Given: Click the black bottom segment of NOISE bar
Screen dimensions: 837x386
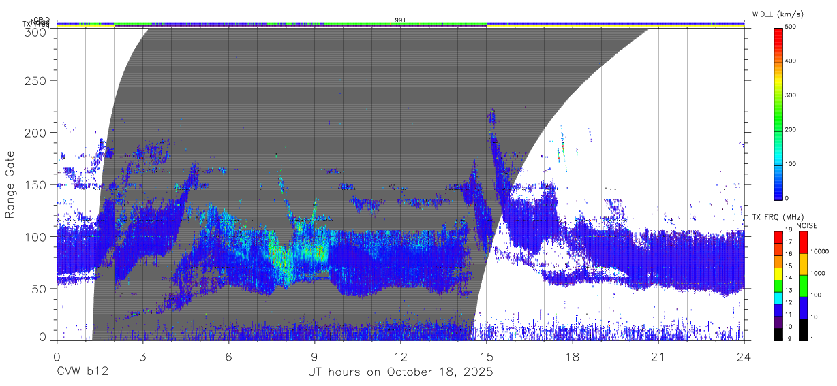Looking at the screenshot, I should tap(802, 329).
